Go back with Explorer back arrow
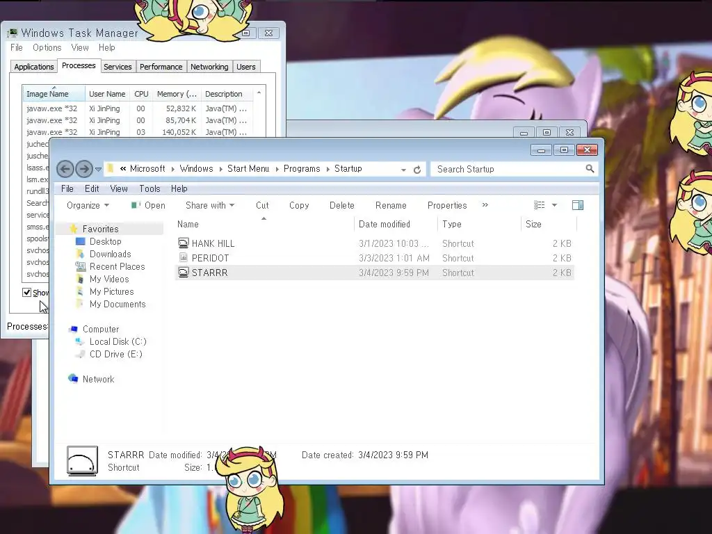Viewport: 712px width, 534px height. [x=65, y=170]
